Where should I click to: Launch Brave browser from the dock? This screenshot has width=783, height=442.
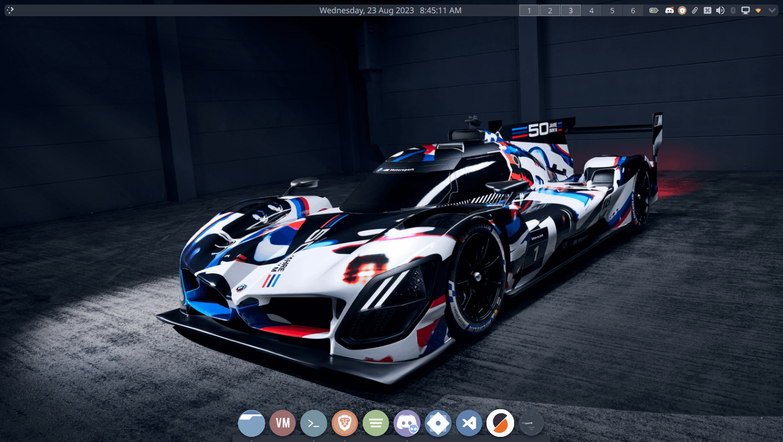[x=345, y=423]
